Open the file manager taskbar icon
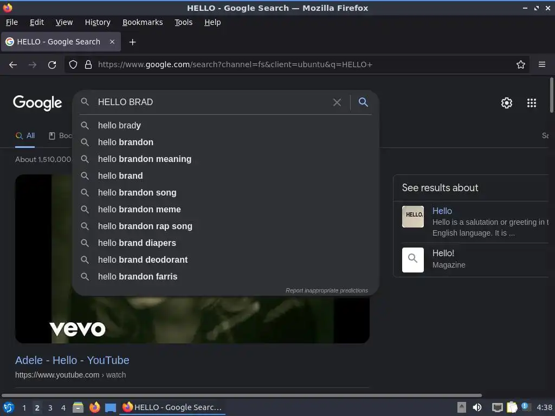The width and height of the screenshot is (555, 416). coord(78,407)
